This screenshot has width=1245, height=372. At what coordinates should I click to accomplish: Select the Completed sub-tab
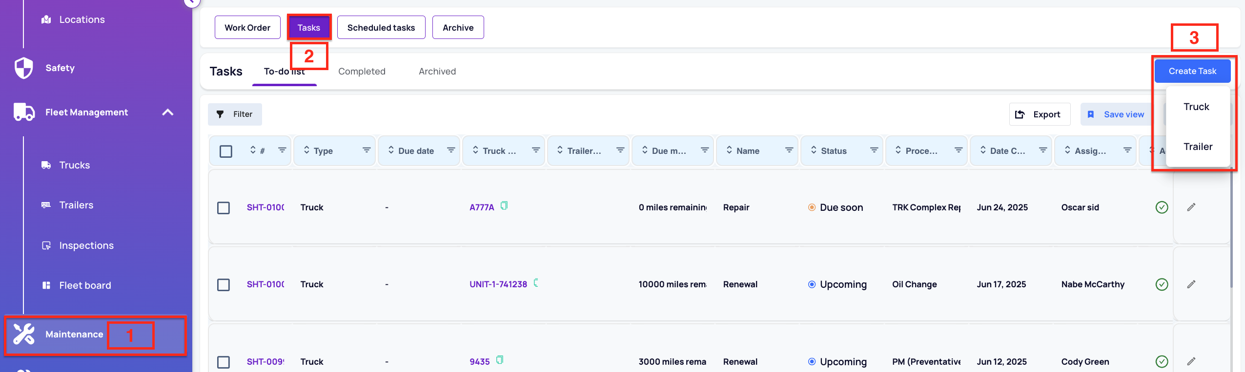[x=362, y=72]
